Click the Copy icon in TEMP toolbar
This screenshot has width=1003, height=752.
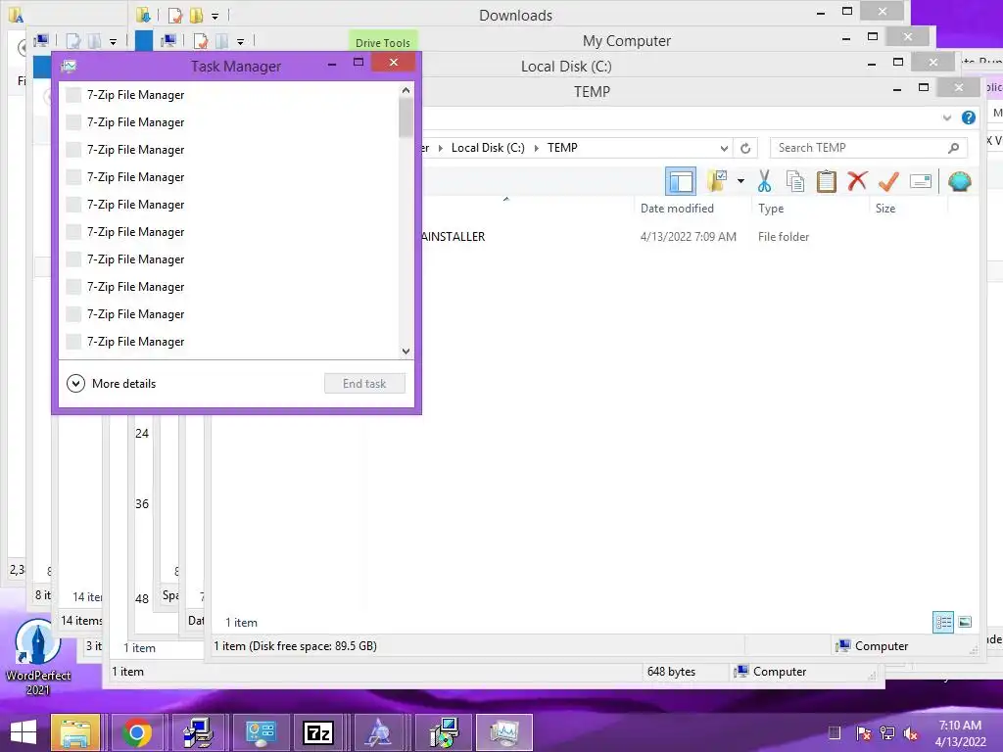click(x=795, y=181)
